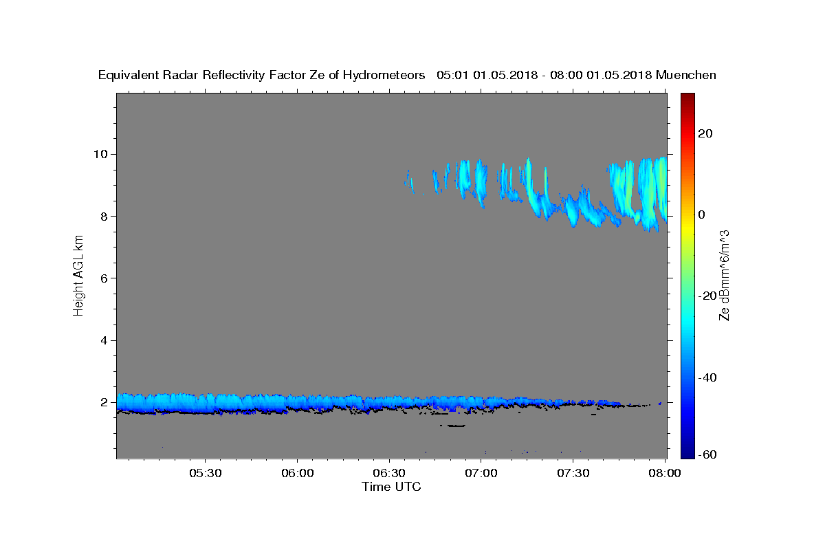Click the 06:30 time axis label
Screen dimensions: 825x550
[389, 474]
